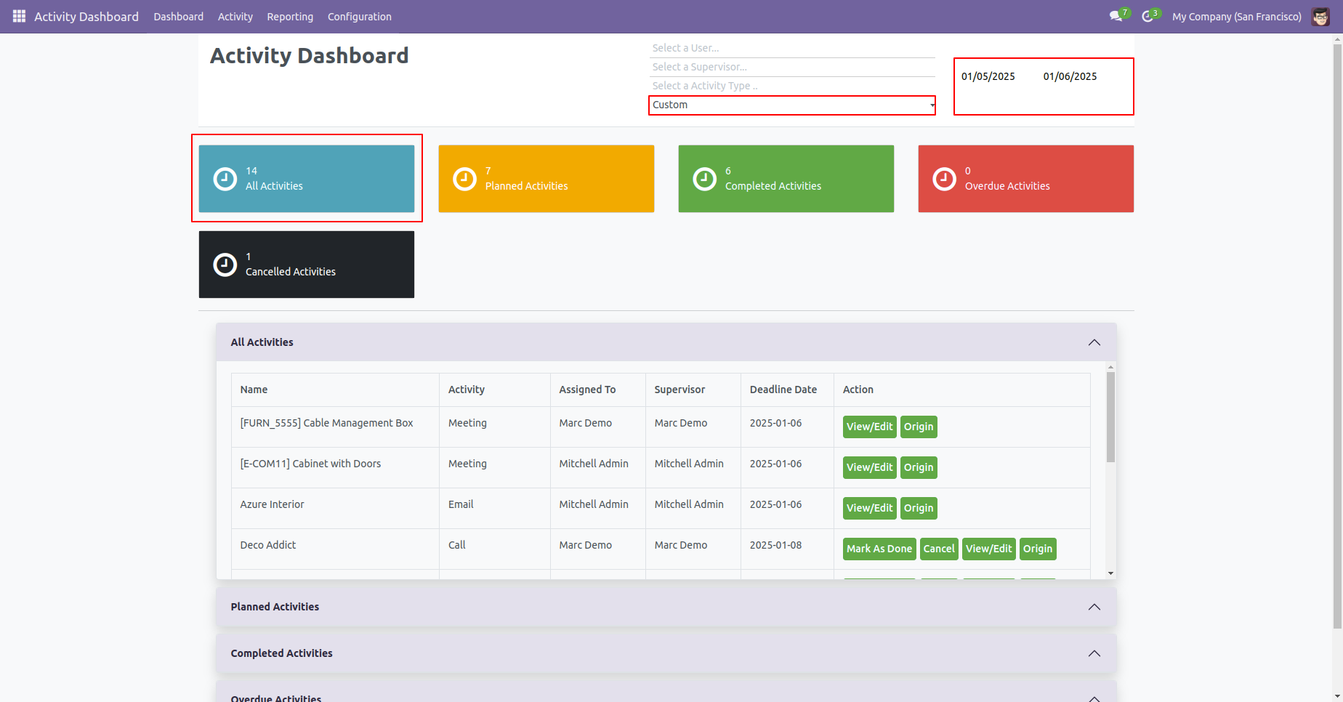Image resolution: width=1343 pixels, height=702 pixels.
Task: Cancel the Deco Addict call activity
Action: tap(939, 549)
